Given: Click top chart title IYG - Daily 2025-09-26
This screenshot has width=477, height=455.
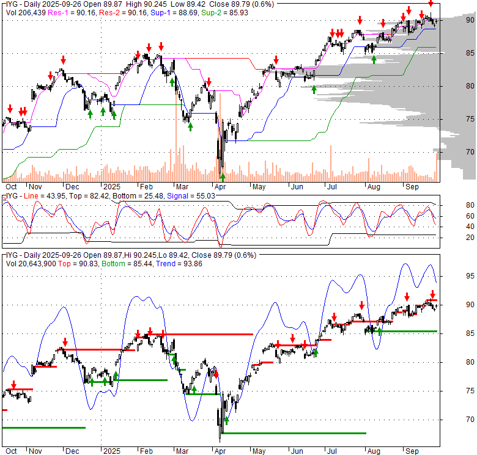Looking at the screenshot, I should [43, 4].
